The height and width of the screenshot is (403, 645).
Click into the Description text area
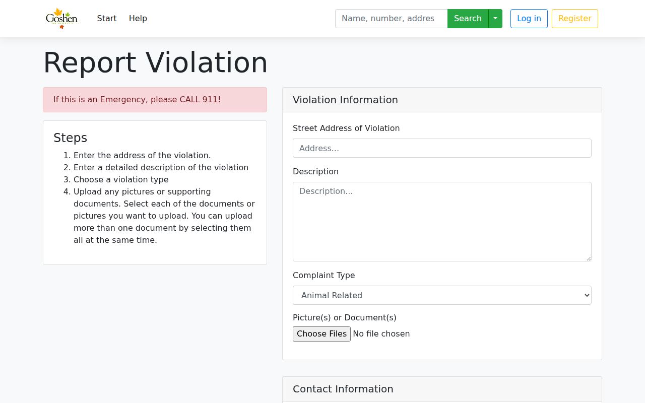click(442, 222)
